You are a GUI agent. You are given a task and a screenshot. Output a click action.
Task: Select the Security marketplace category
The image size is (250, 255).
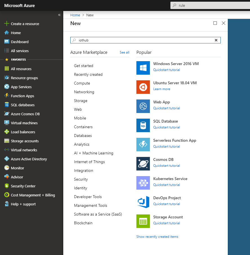pyautogui.click(x=81, y=179)
